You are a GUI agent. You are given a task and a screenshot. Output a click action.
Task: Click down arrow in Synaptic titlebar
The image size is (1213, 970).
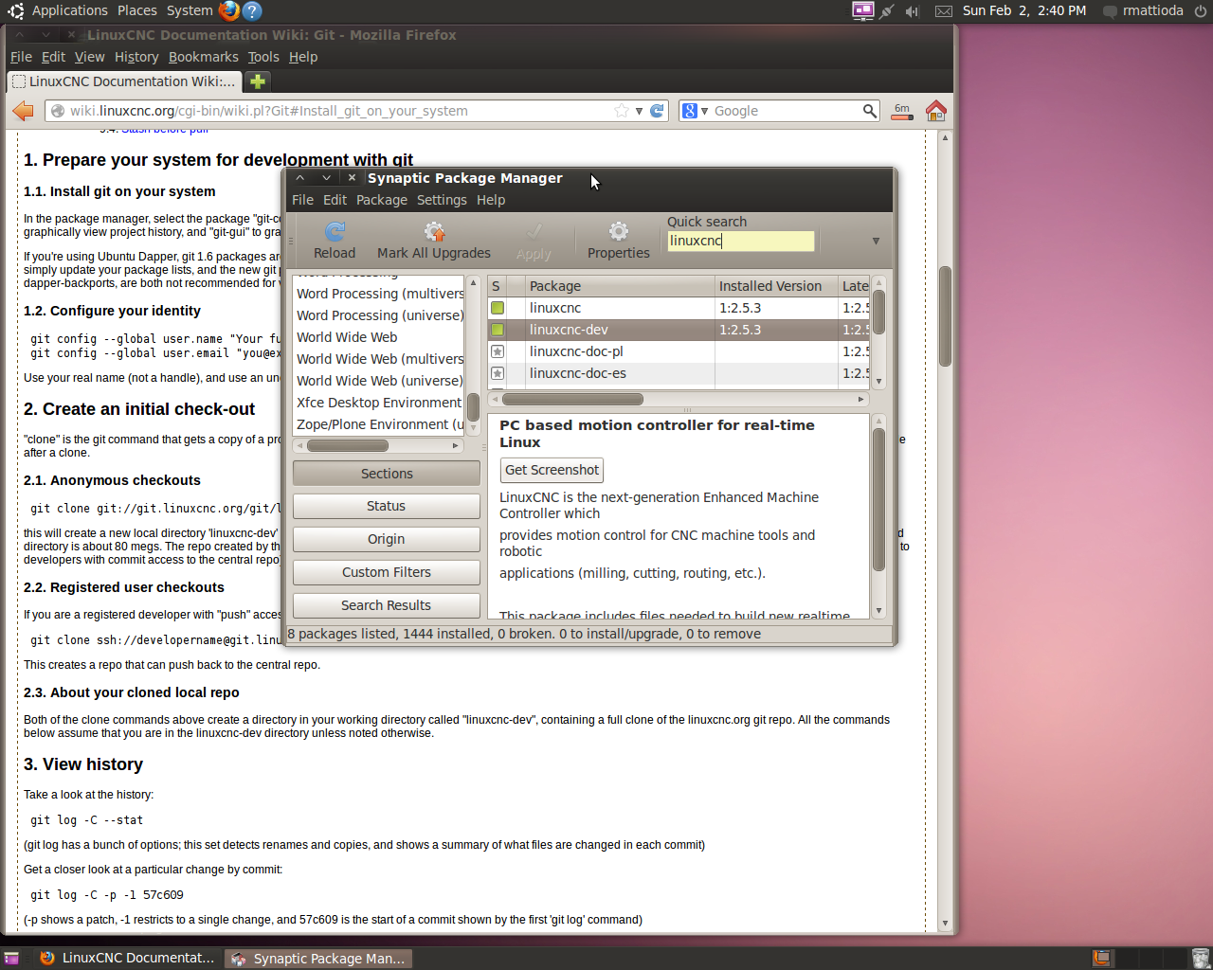click(326, 177)
